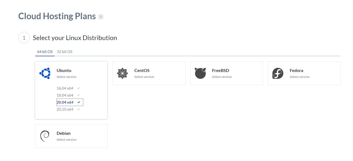Viewport: 353px width, 161px height.
Task: Click the step 1 circle badge
Action: pyautogui.click(x=24, y=38)
